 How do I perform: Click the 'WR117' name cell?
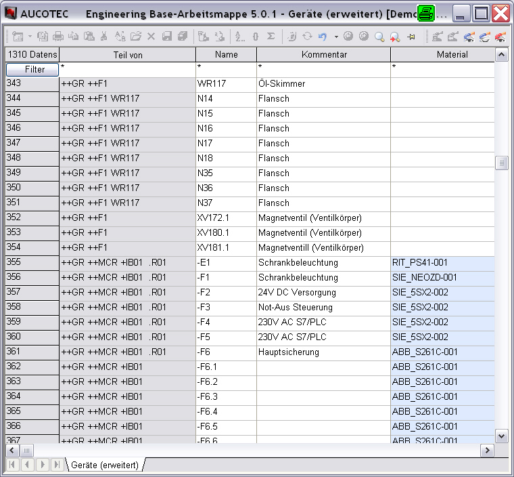[226, 84]
